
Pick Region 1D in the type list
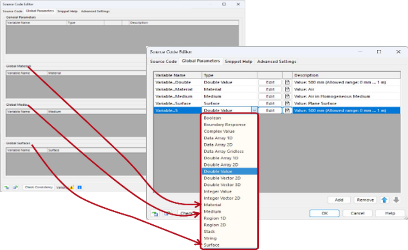[229, 218]
